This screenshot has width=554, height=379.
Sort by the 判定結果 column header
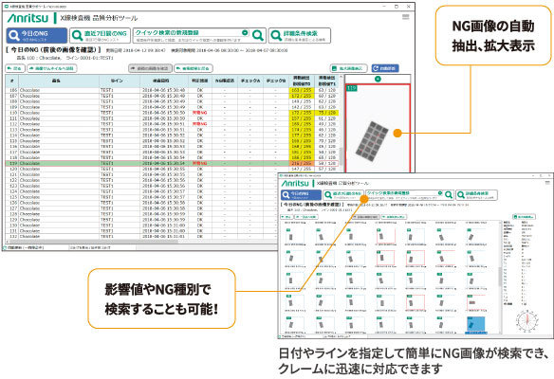point(200,81)
